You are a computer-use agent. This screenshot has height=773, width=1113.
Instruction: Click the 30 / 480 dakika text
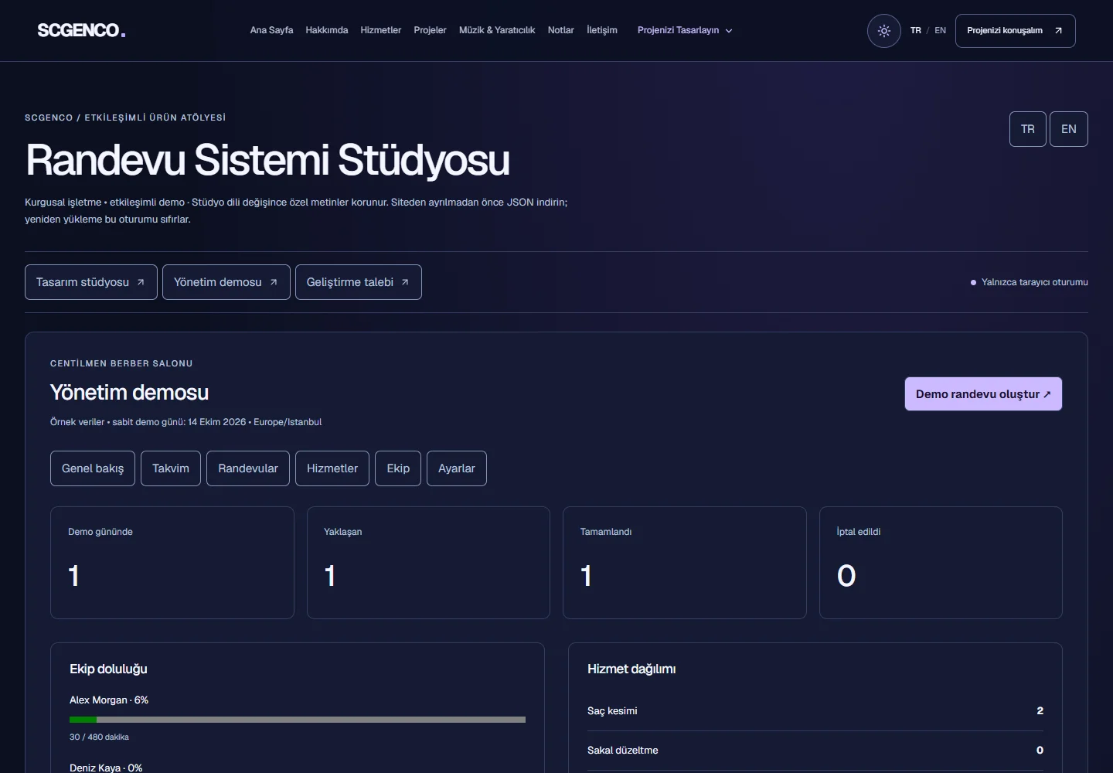point(99,737)
